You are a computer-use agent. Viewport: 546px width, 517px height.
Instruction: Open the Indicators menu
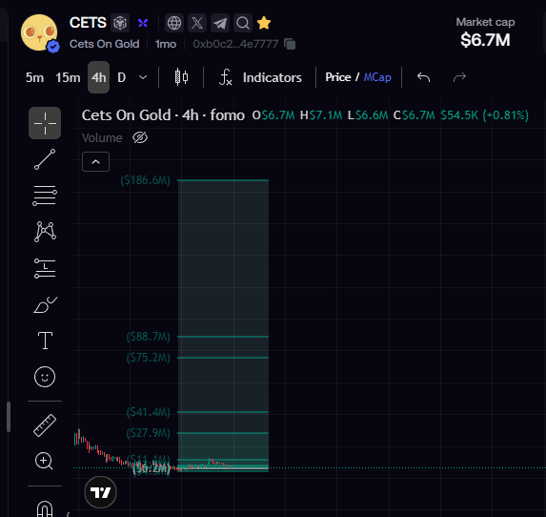273,77
